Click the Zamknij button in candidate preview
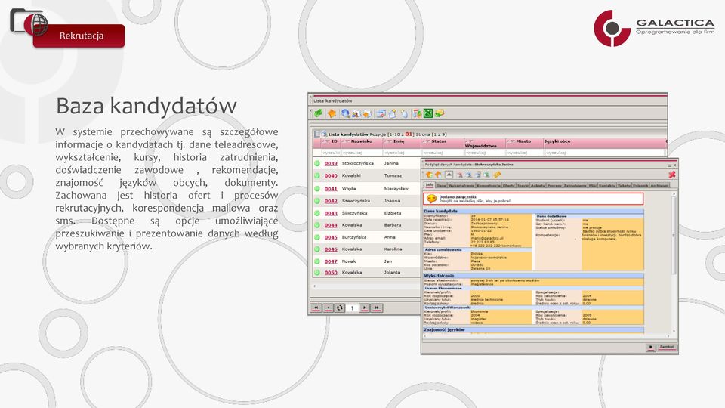 [x=667, y=347]
